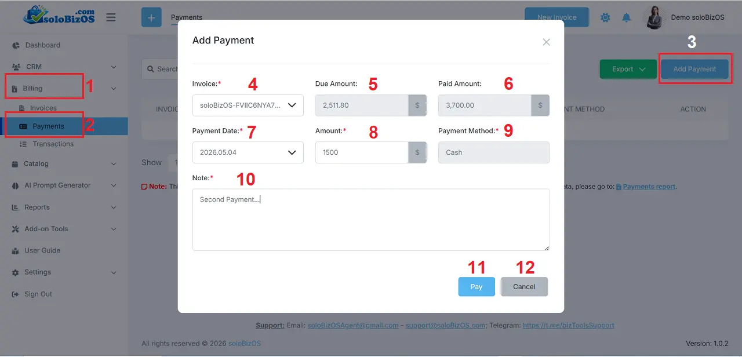Click the search magnifier icon
Screen dimensions: 742x357
tap(151, 69)
